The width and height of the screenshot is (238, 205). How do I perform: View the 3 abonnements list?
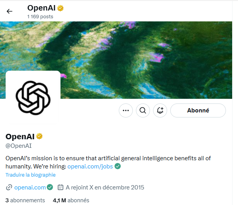tap(25, 200)
